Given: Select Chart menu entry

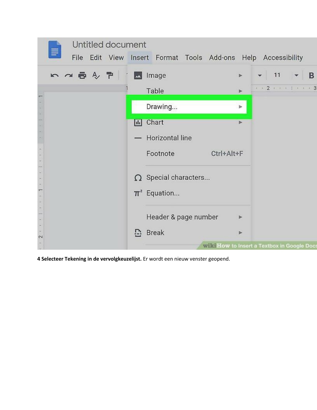Looking at the screenshot, I should pos(189,122).
